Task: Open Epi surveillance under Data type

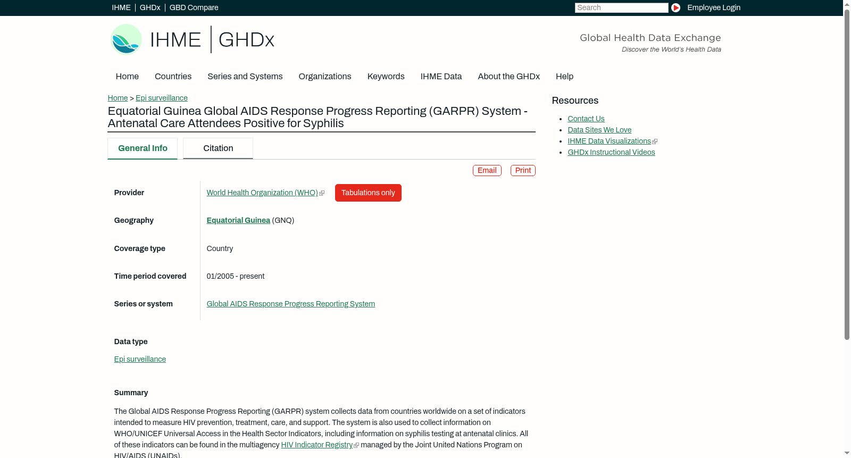Action: [140, 359]
